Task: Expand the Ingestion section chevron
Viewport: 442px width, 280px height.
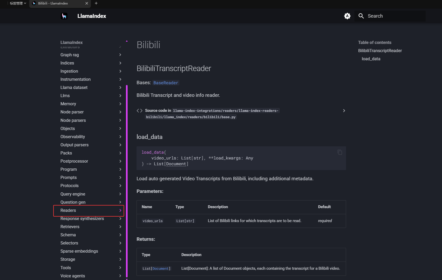Action: pyautogui.click(x=120, y=71)
